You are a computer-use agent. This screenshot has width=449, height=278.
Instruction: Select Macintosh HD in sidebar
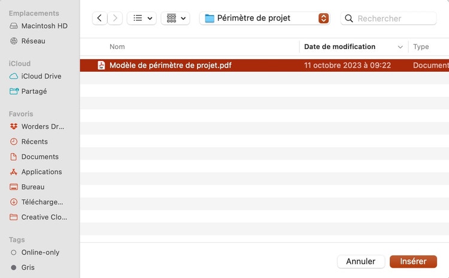tap(44, 26)
